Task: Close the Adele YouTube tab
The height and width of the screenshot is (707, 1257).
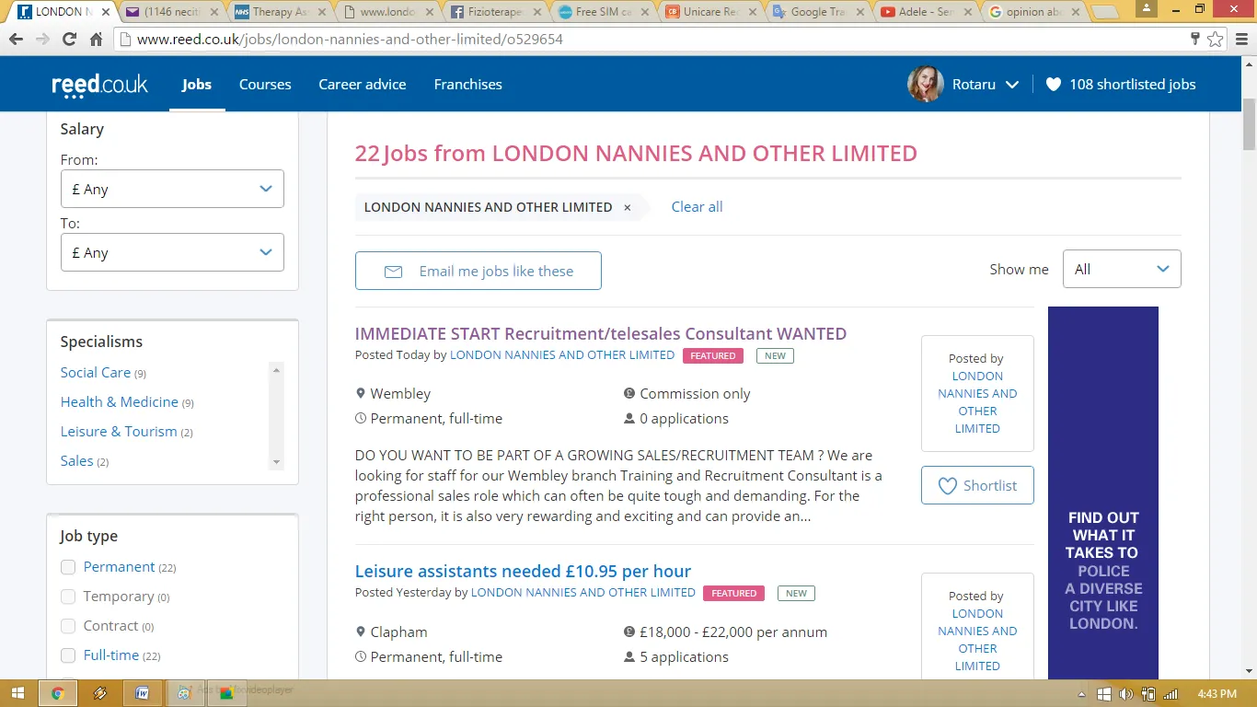Action: point(968,12)
